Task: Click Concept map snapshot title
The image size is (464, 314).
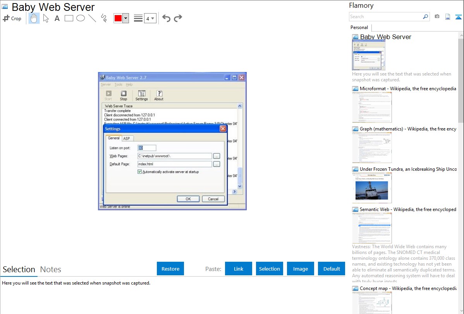Action: (x=408, y=288)
